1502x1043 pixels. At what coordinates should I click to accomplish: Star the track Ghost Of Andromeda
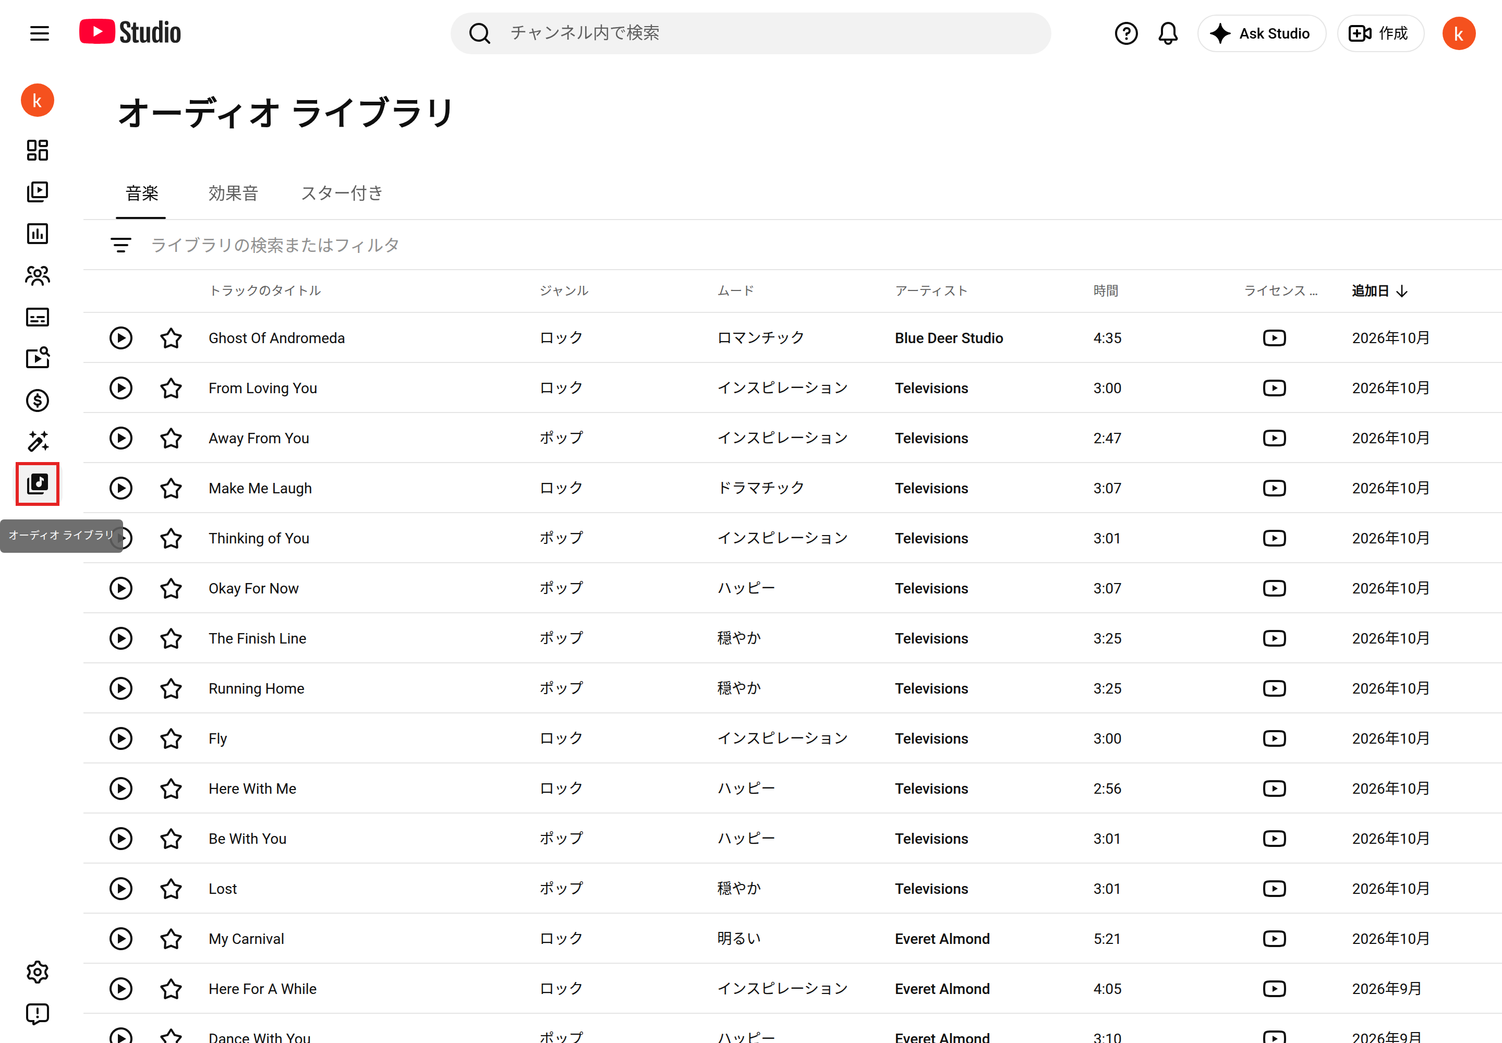click(x=171, y=338)
